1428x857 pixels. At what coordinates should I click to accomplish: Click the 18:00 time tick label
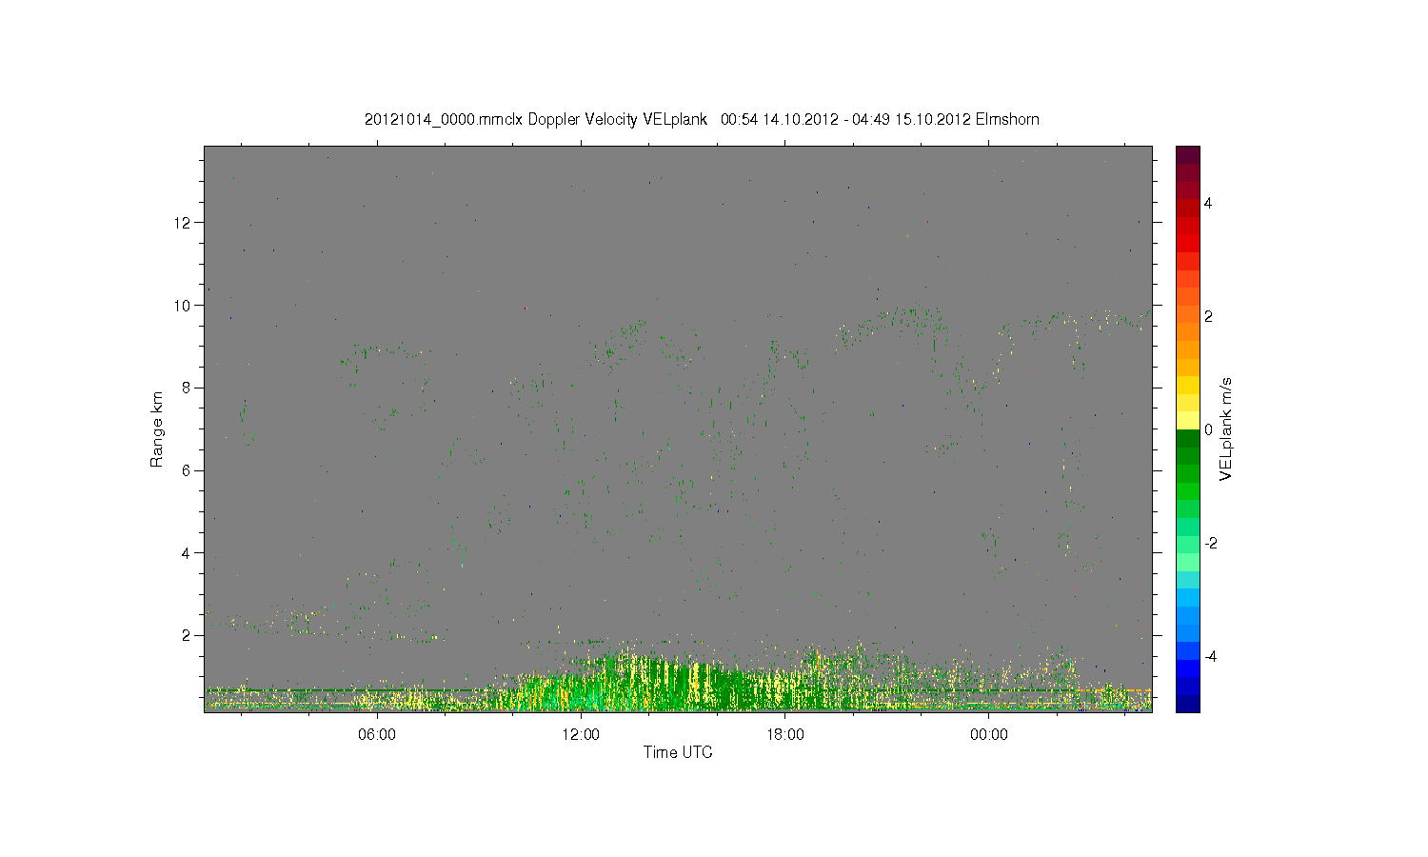pyautogui.click(x=785, y=734)
